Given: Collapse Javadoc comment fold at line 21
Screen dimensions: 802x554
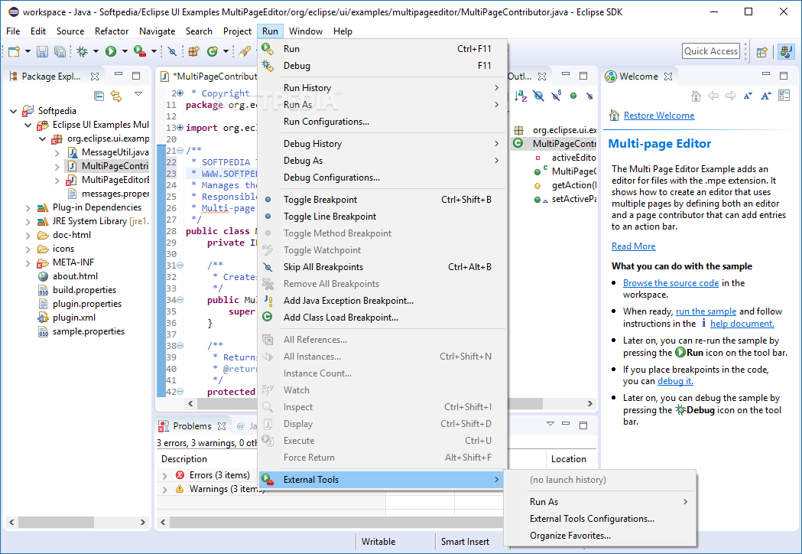Looking at the screenshot, I should pyautogui.click(x=180, y=151).
